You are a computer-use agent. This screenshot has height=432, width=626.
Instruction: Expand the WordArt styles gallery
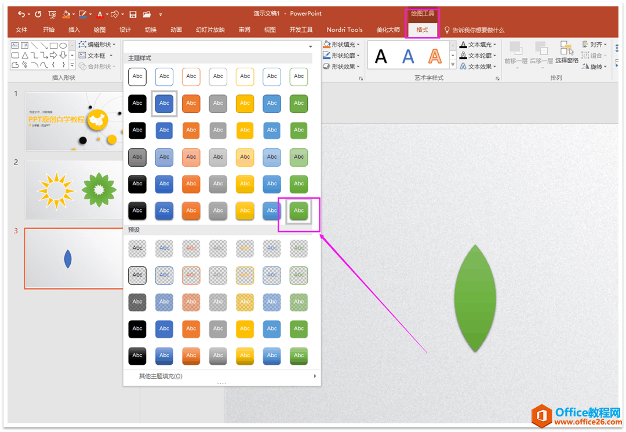pyautogui.click(x=453, y=65)
